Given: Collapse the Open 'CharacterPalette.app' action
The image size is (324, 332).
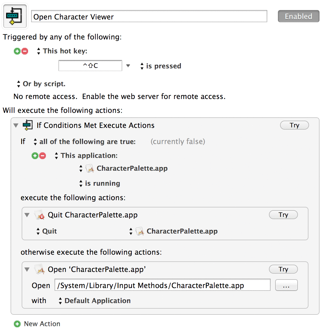Looking at the screenshot, I should coord(27,269).
